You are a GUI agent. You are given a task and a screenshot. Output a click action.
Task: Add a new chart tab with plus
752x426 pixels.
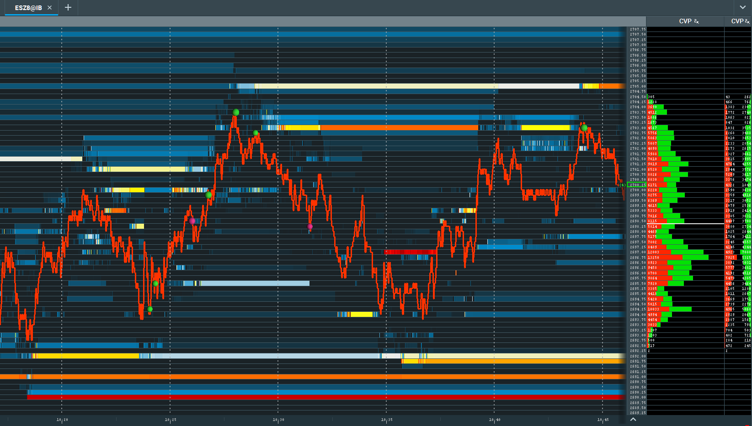(x=68, y=7)
